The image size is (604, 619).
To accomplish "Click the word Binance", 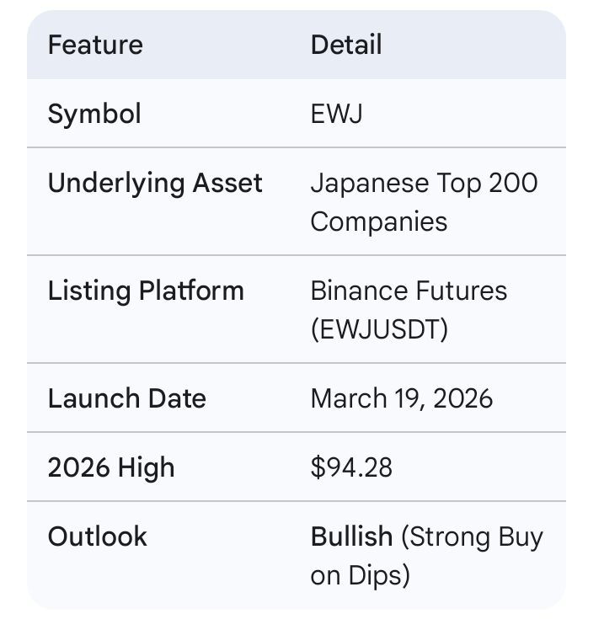I will pos(357,291).
